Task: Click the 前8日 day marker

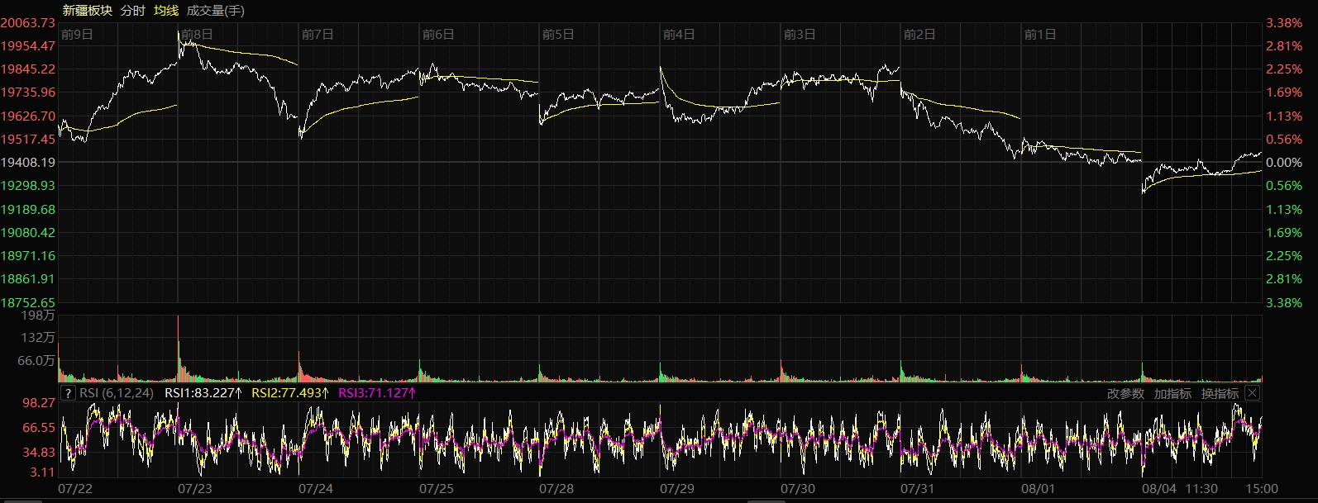Action: point(197,35)
